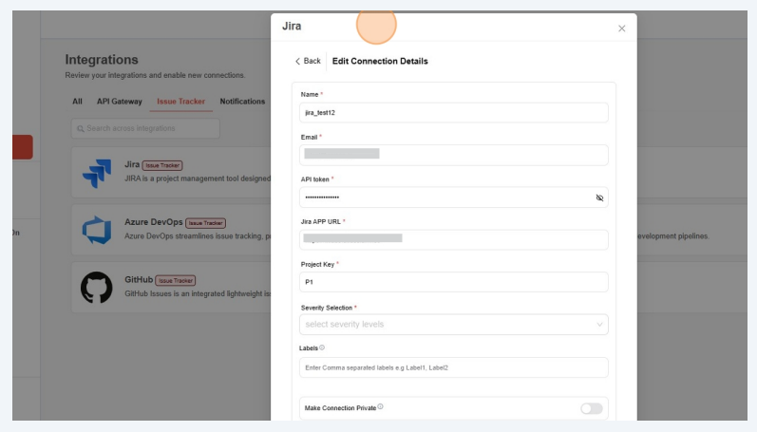
Task: Click the Labels input field
Action: [453, 367]
